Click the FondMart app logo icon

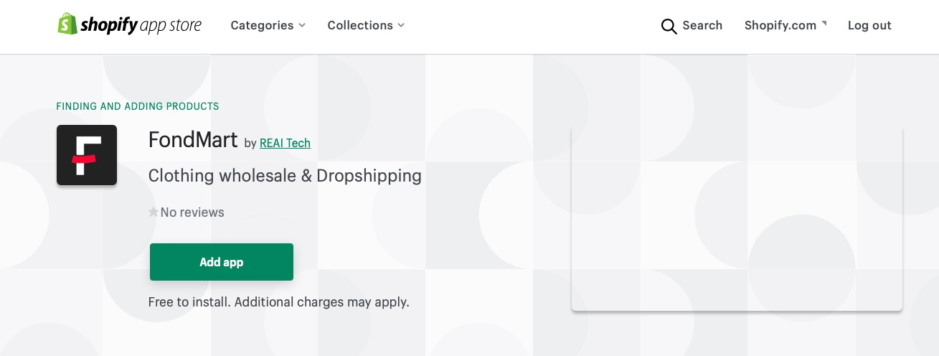coord(87,155)
